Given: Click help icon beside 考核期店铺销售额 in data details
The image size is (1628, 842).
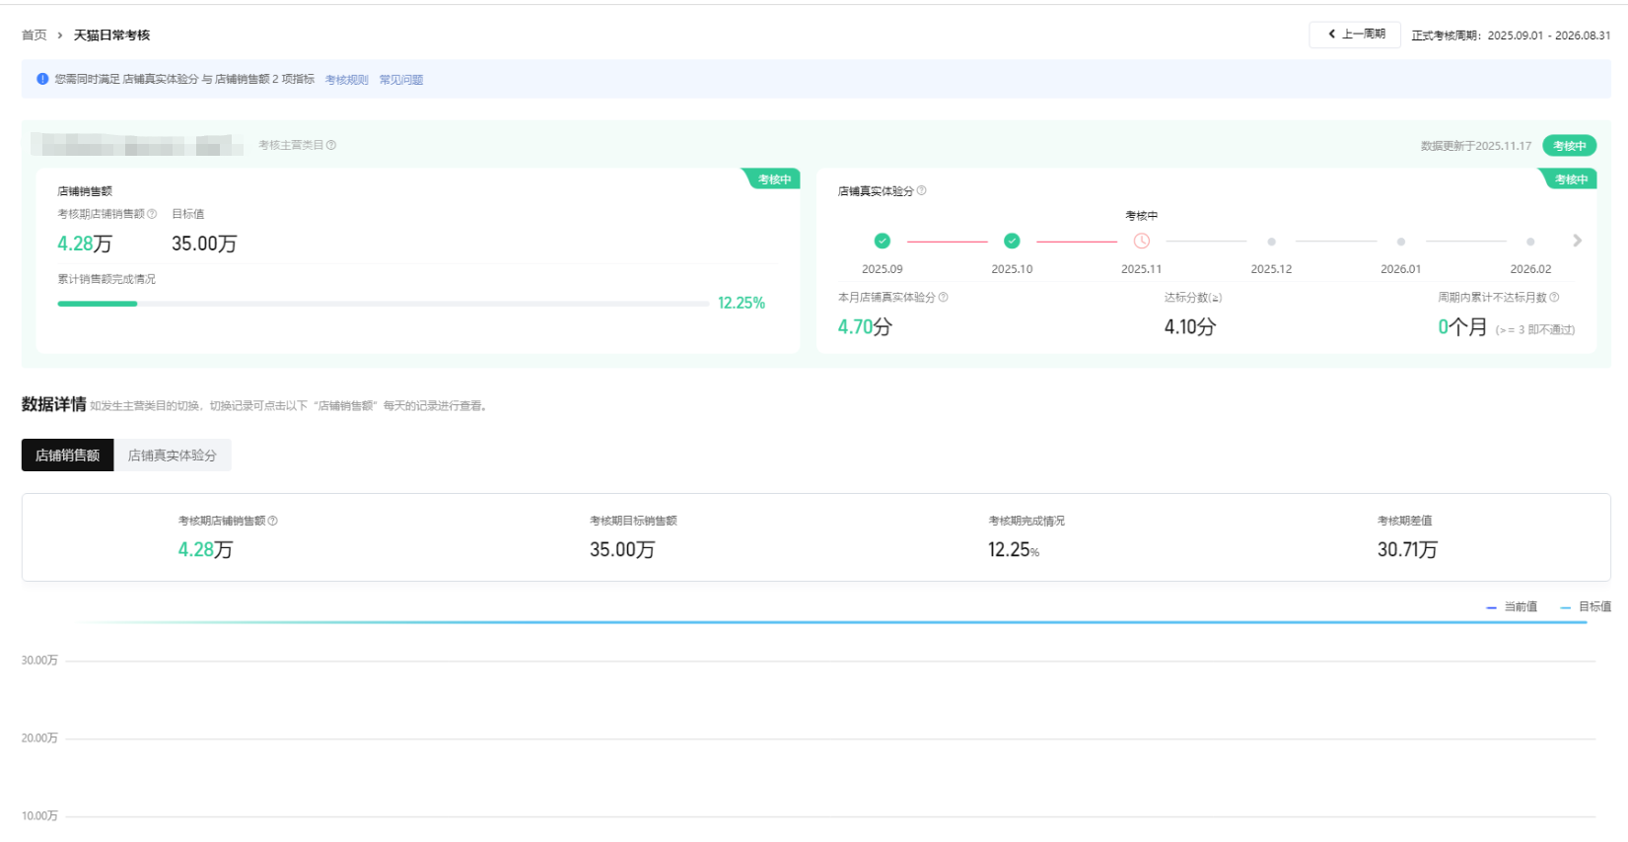Looking at the screenshot, I should [273, 521].
